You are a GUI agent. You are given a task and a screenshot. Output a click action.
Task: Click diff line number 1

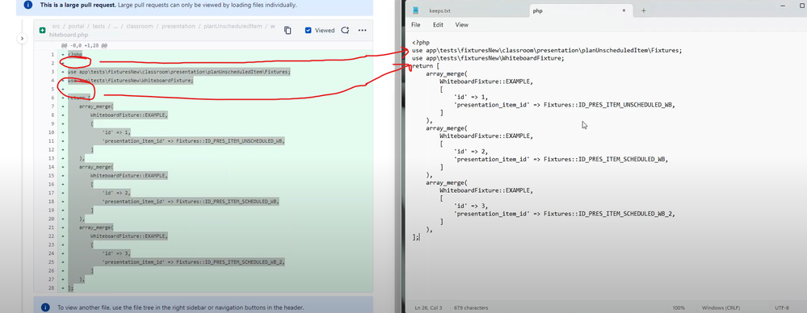point(53,54)
